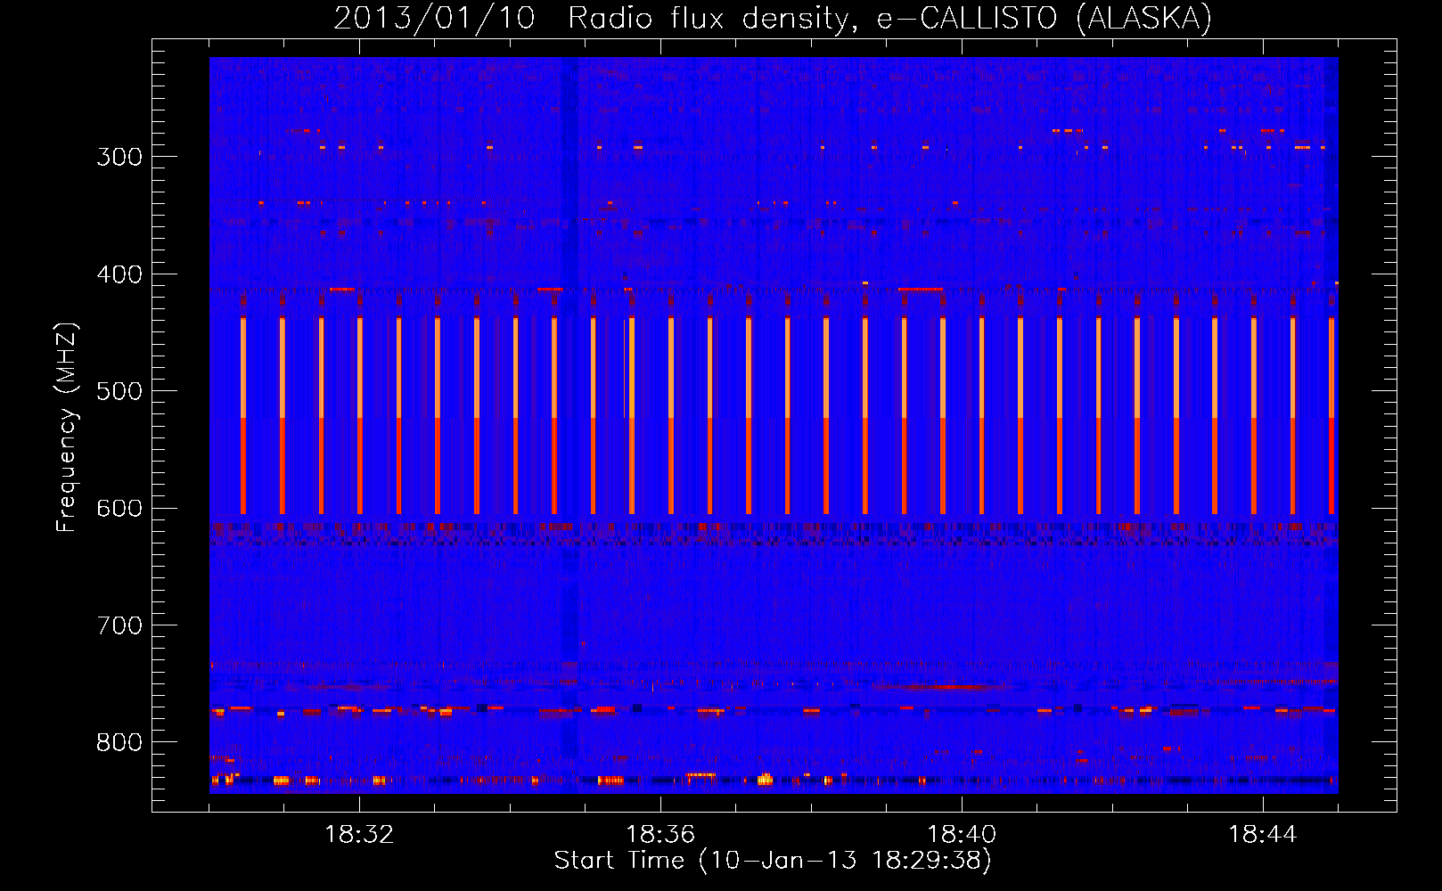Screen dimensions: 1442x891
Task: Click the 'Frequency (MHZ)' axis label
Action: pyautogui.click(x=67, y=427)
